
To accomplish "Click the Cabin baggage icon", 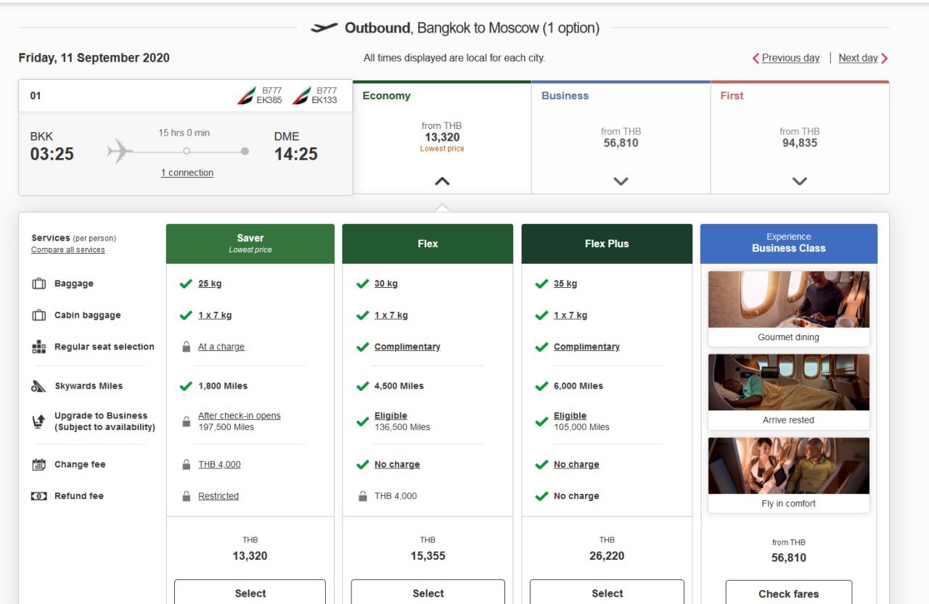I will click(x=38, y=315).
